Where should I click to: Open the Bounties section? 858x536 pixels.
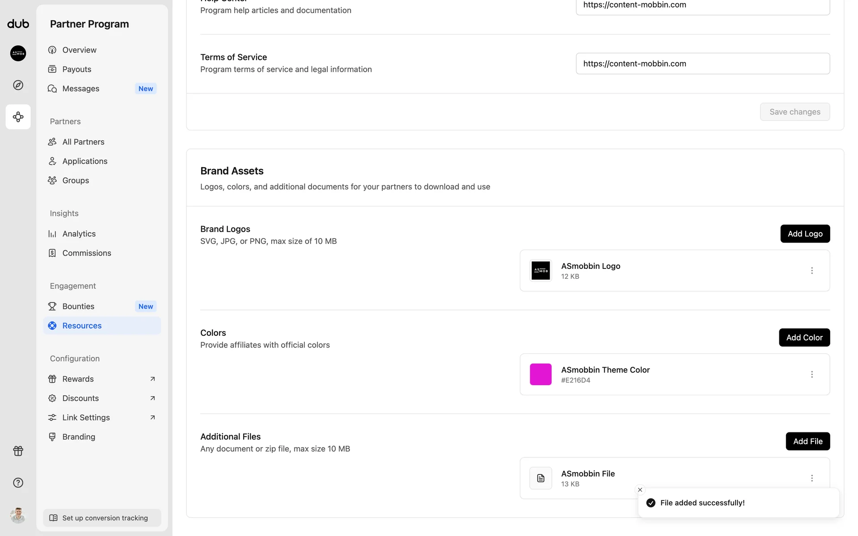[78, 306]
